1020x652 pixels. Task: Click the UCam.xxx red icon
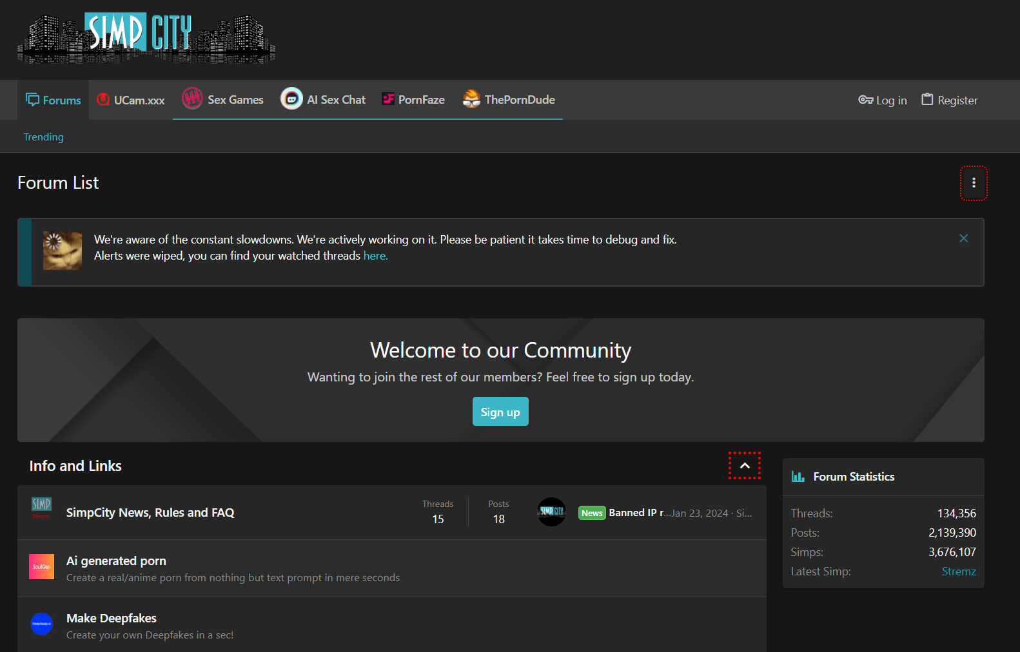pos(103,99)
